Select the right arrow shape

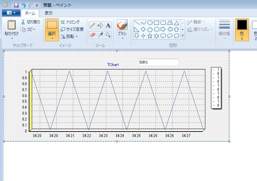tap(163, 29)
